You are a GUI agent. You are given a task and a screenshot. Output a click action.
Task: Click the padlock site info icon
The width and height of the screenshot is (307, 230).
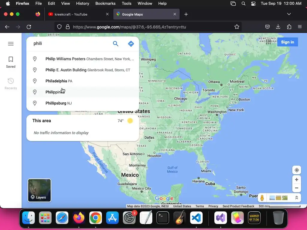click(x=68, y=27)
